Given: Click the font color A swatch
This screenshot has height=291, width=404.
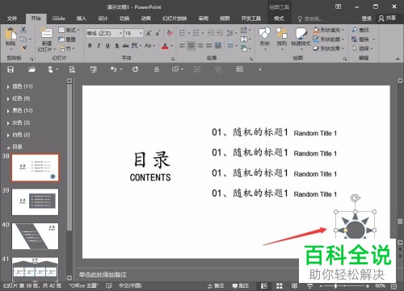Looking at the screenshot, I should coord(165,46).
